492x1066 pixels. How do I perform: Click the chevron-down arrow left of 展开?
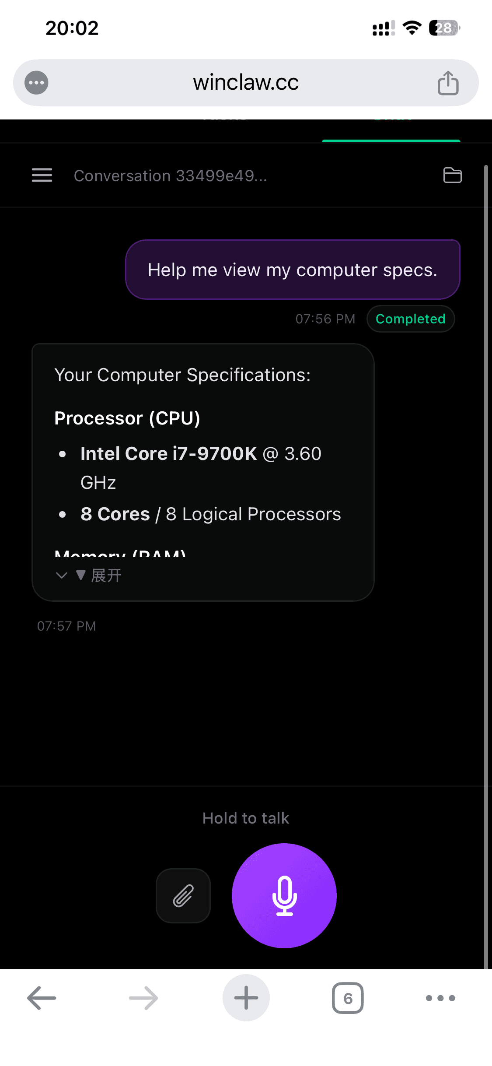tap(62, 575)
